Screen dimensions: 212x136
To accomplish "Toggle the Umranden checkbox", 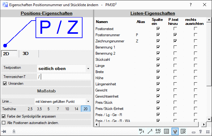I will coord(4,83).
